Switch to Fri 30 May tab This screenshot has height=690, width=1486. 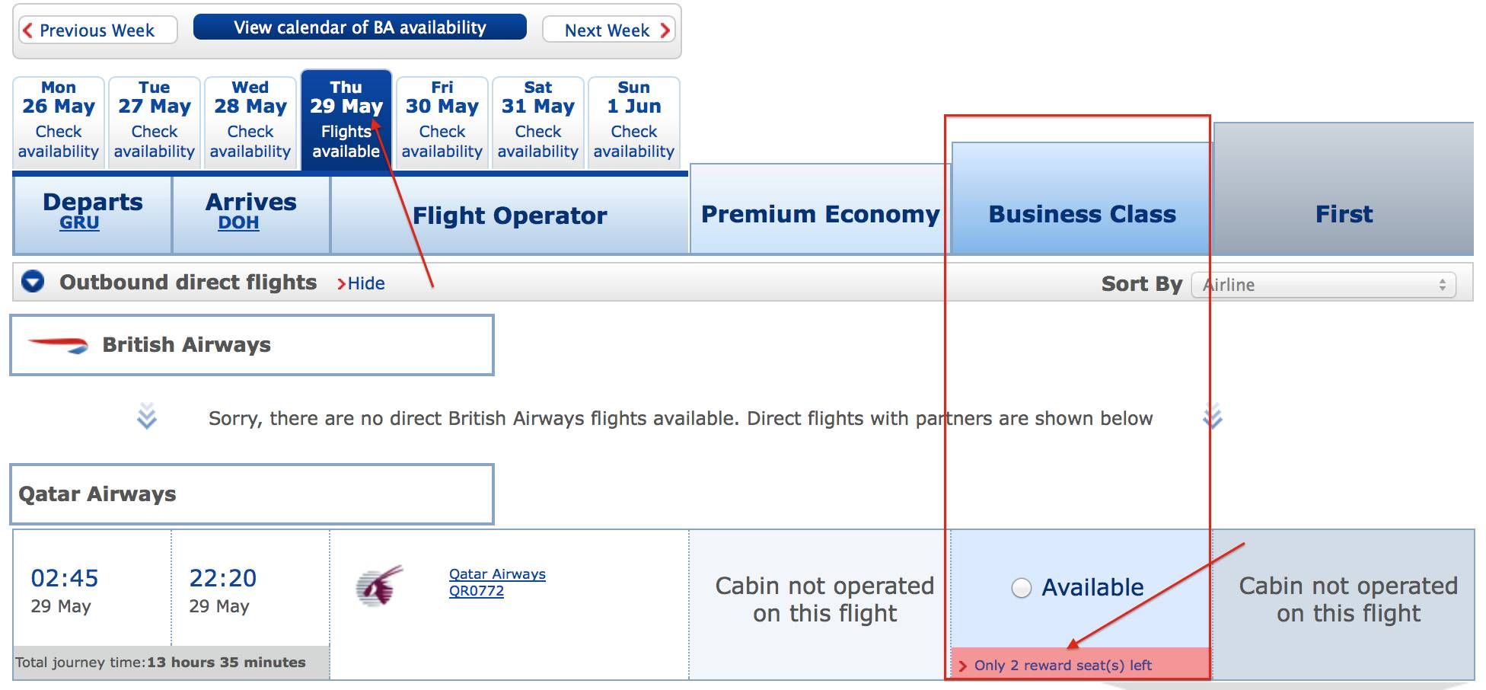(x=442, y=122)
